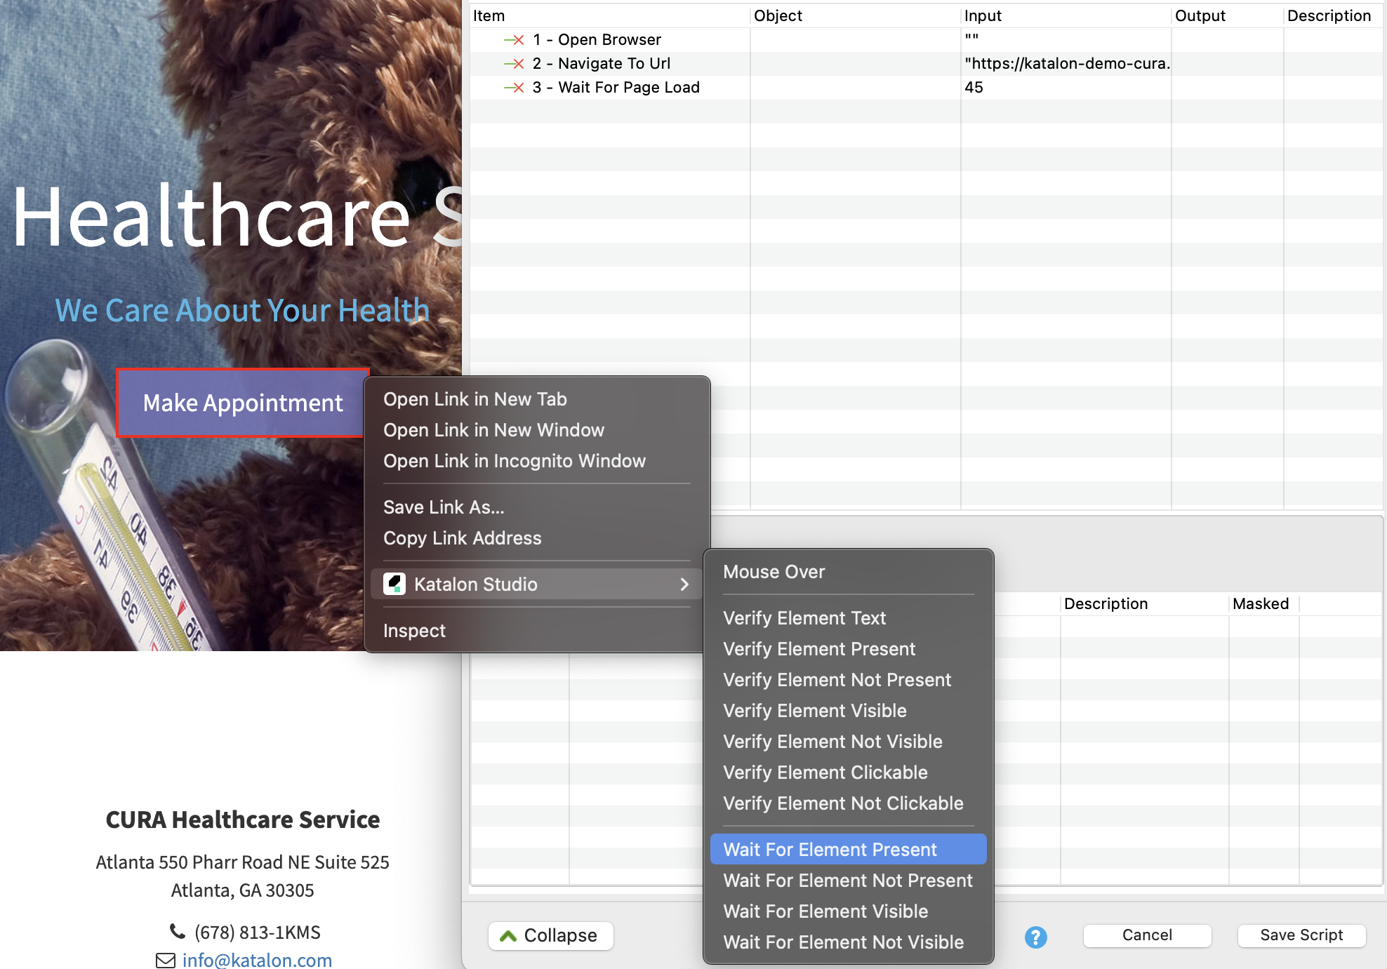Open the info@katalon.com email link
The height and width of the screenshot is (969, 1387).
coord(257,960)
